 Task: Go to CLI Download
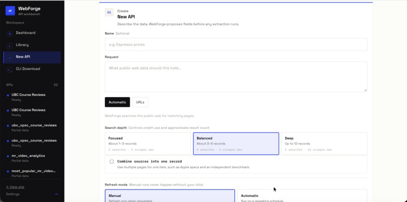pos(32,69)
